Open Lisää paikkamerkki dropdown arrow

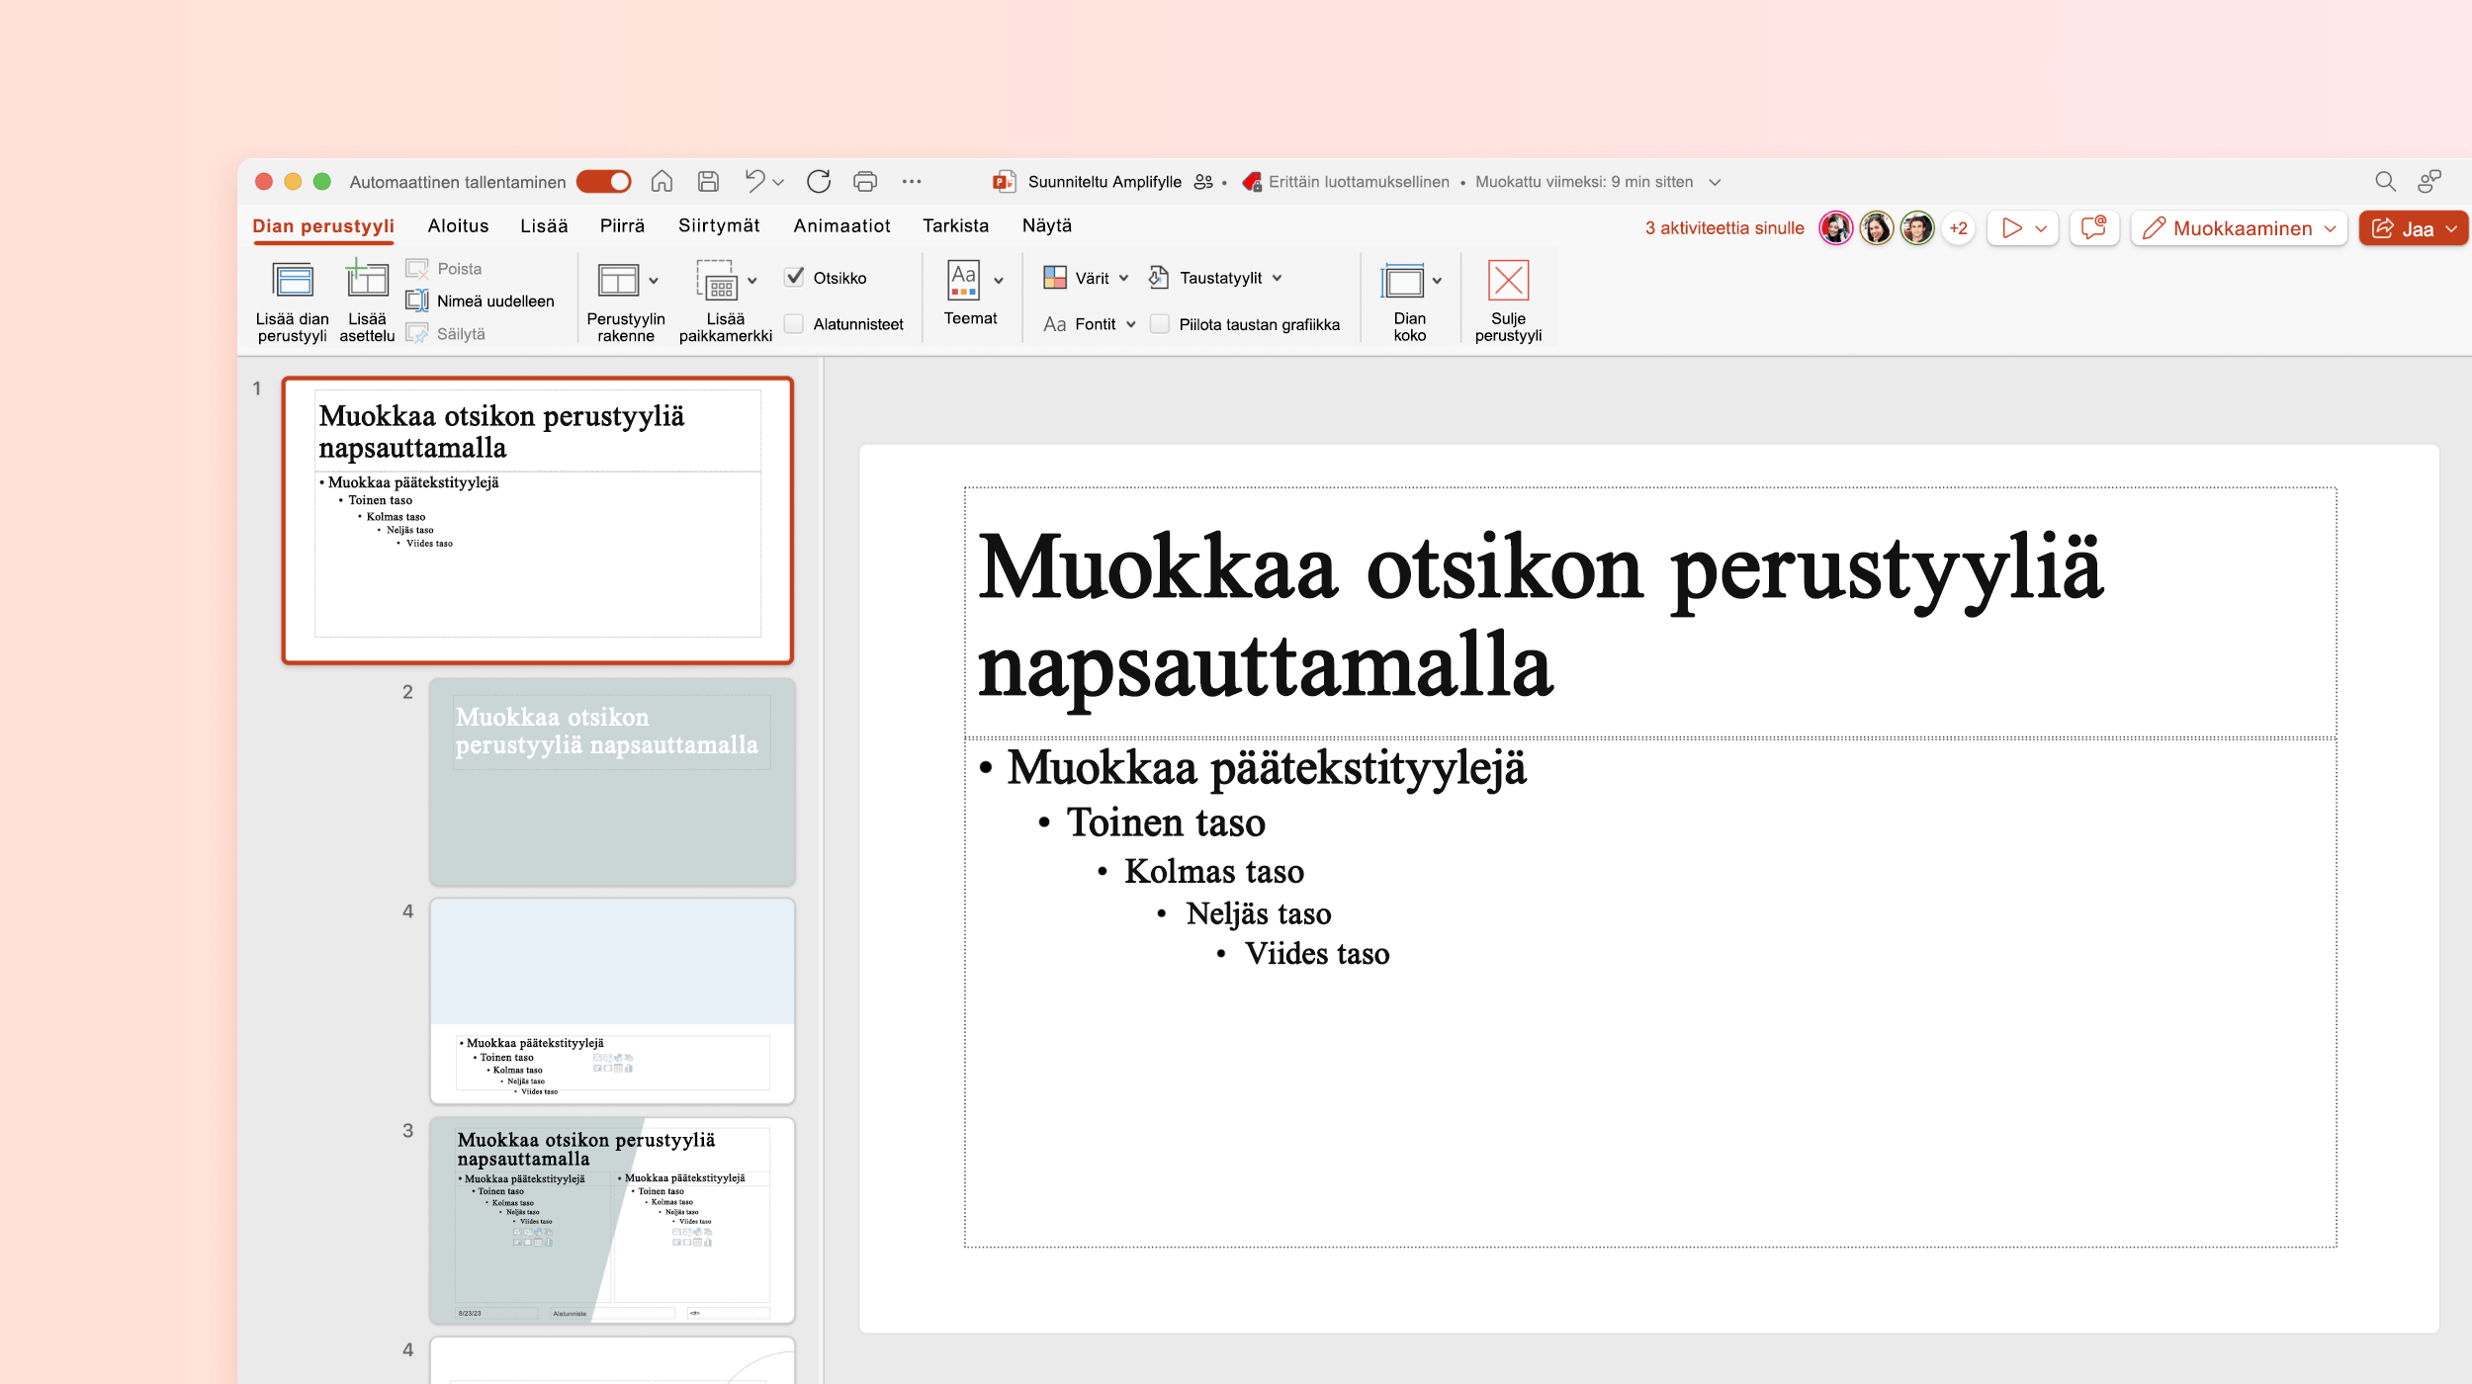pyautogui.click(x=752, y=281)
